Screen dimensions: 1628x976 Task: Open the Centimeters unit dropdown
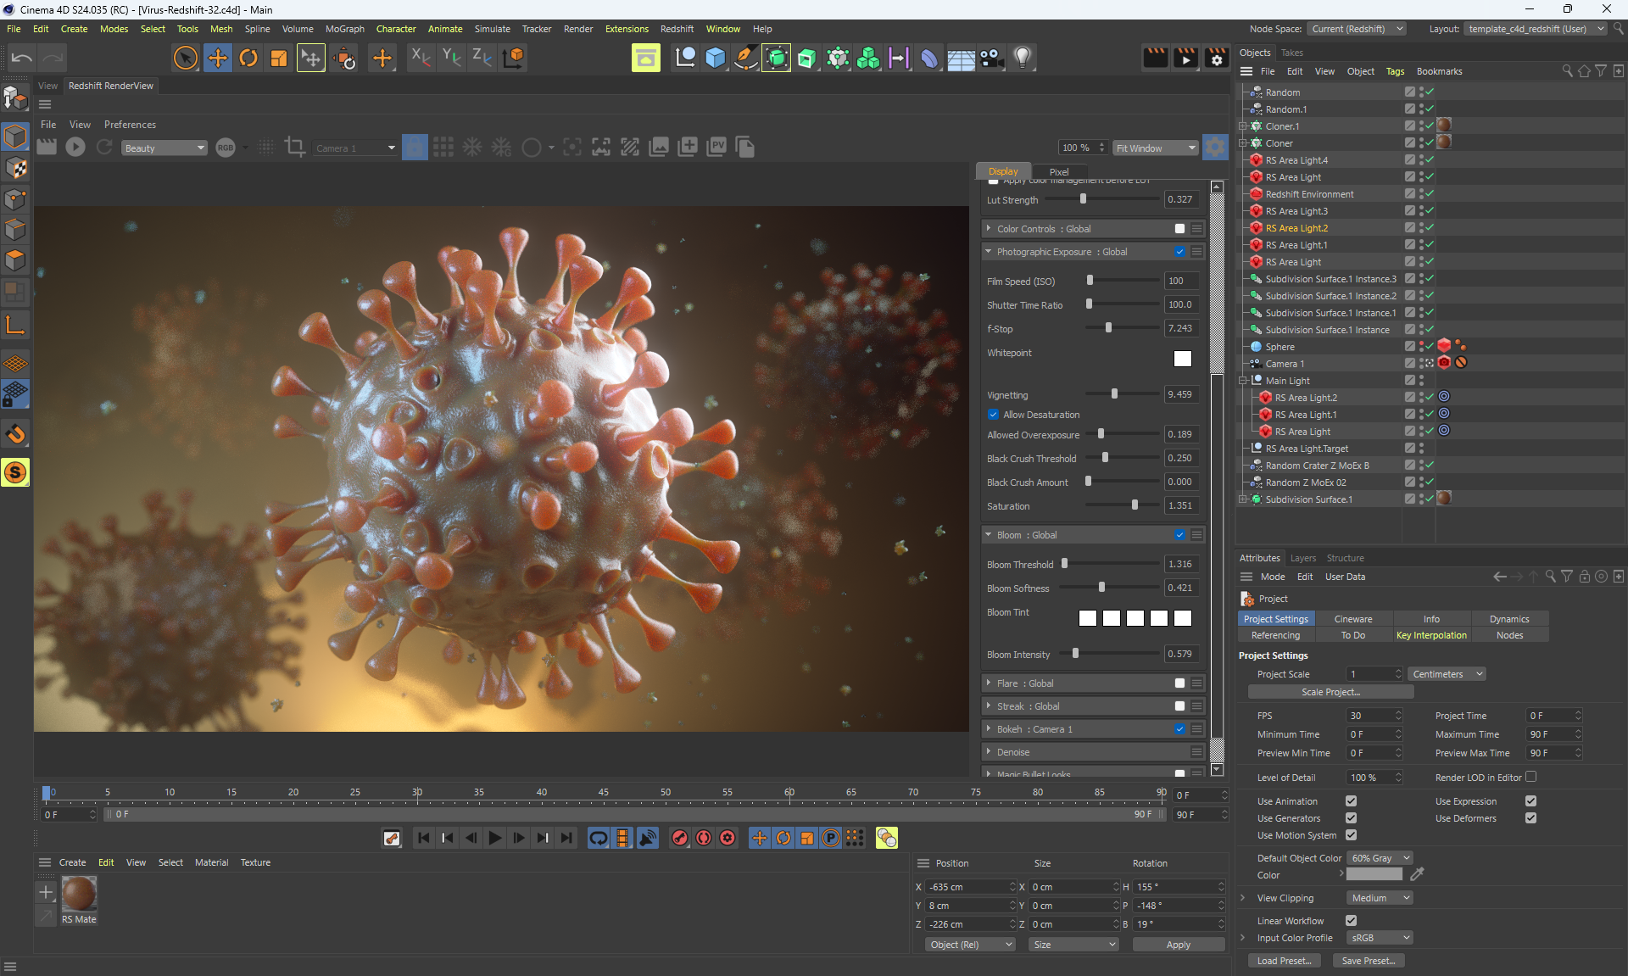coord(1447,674)
